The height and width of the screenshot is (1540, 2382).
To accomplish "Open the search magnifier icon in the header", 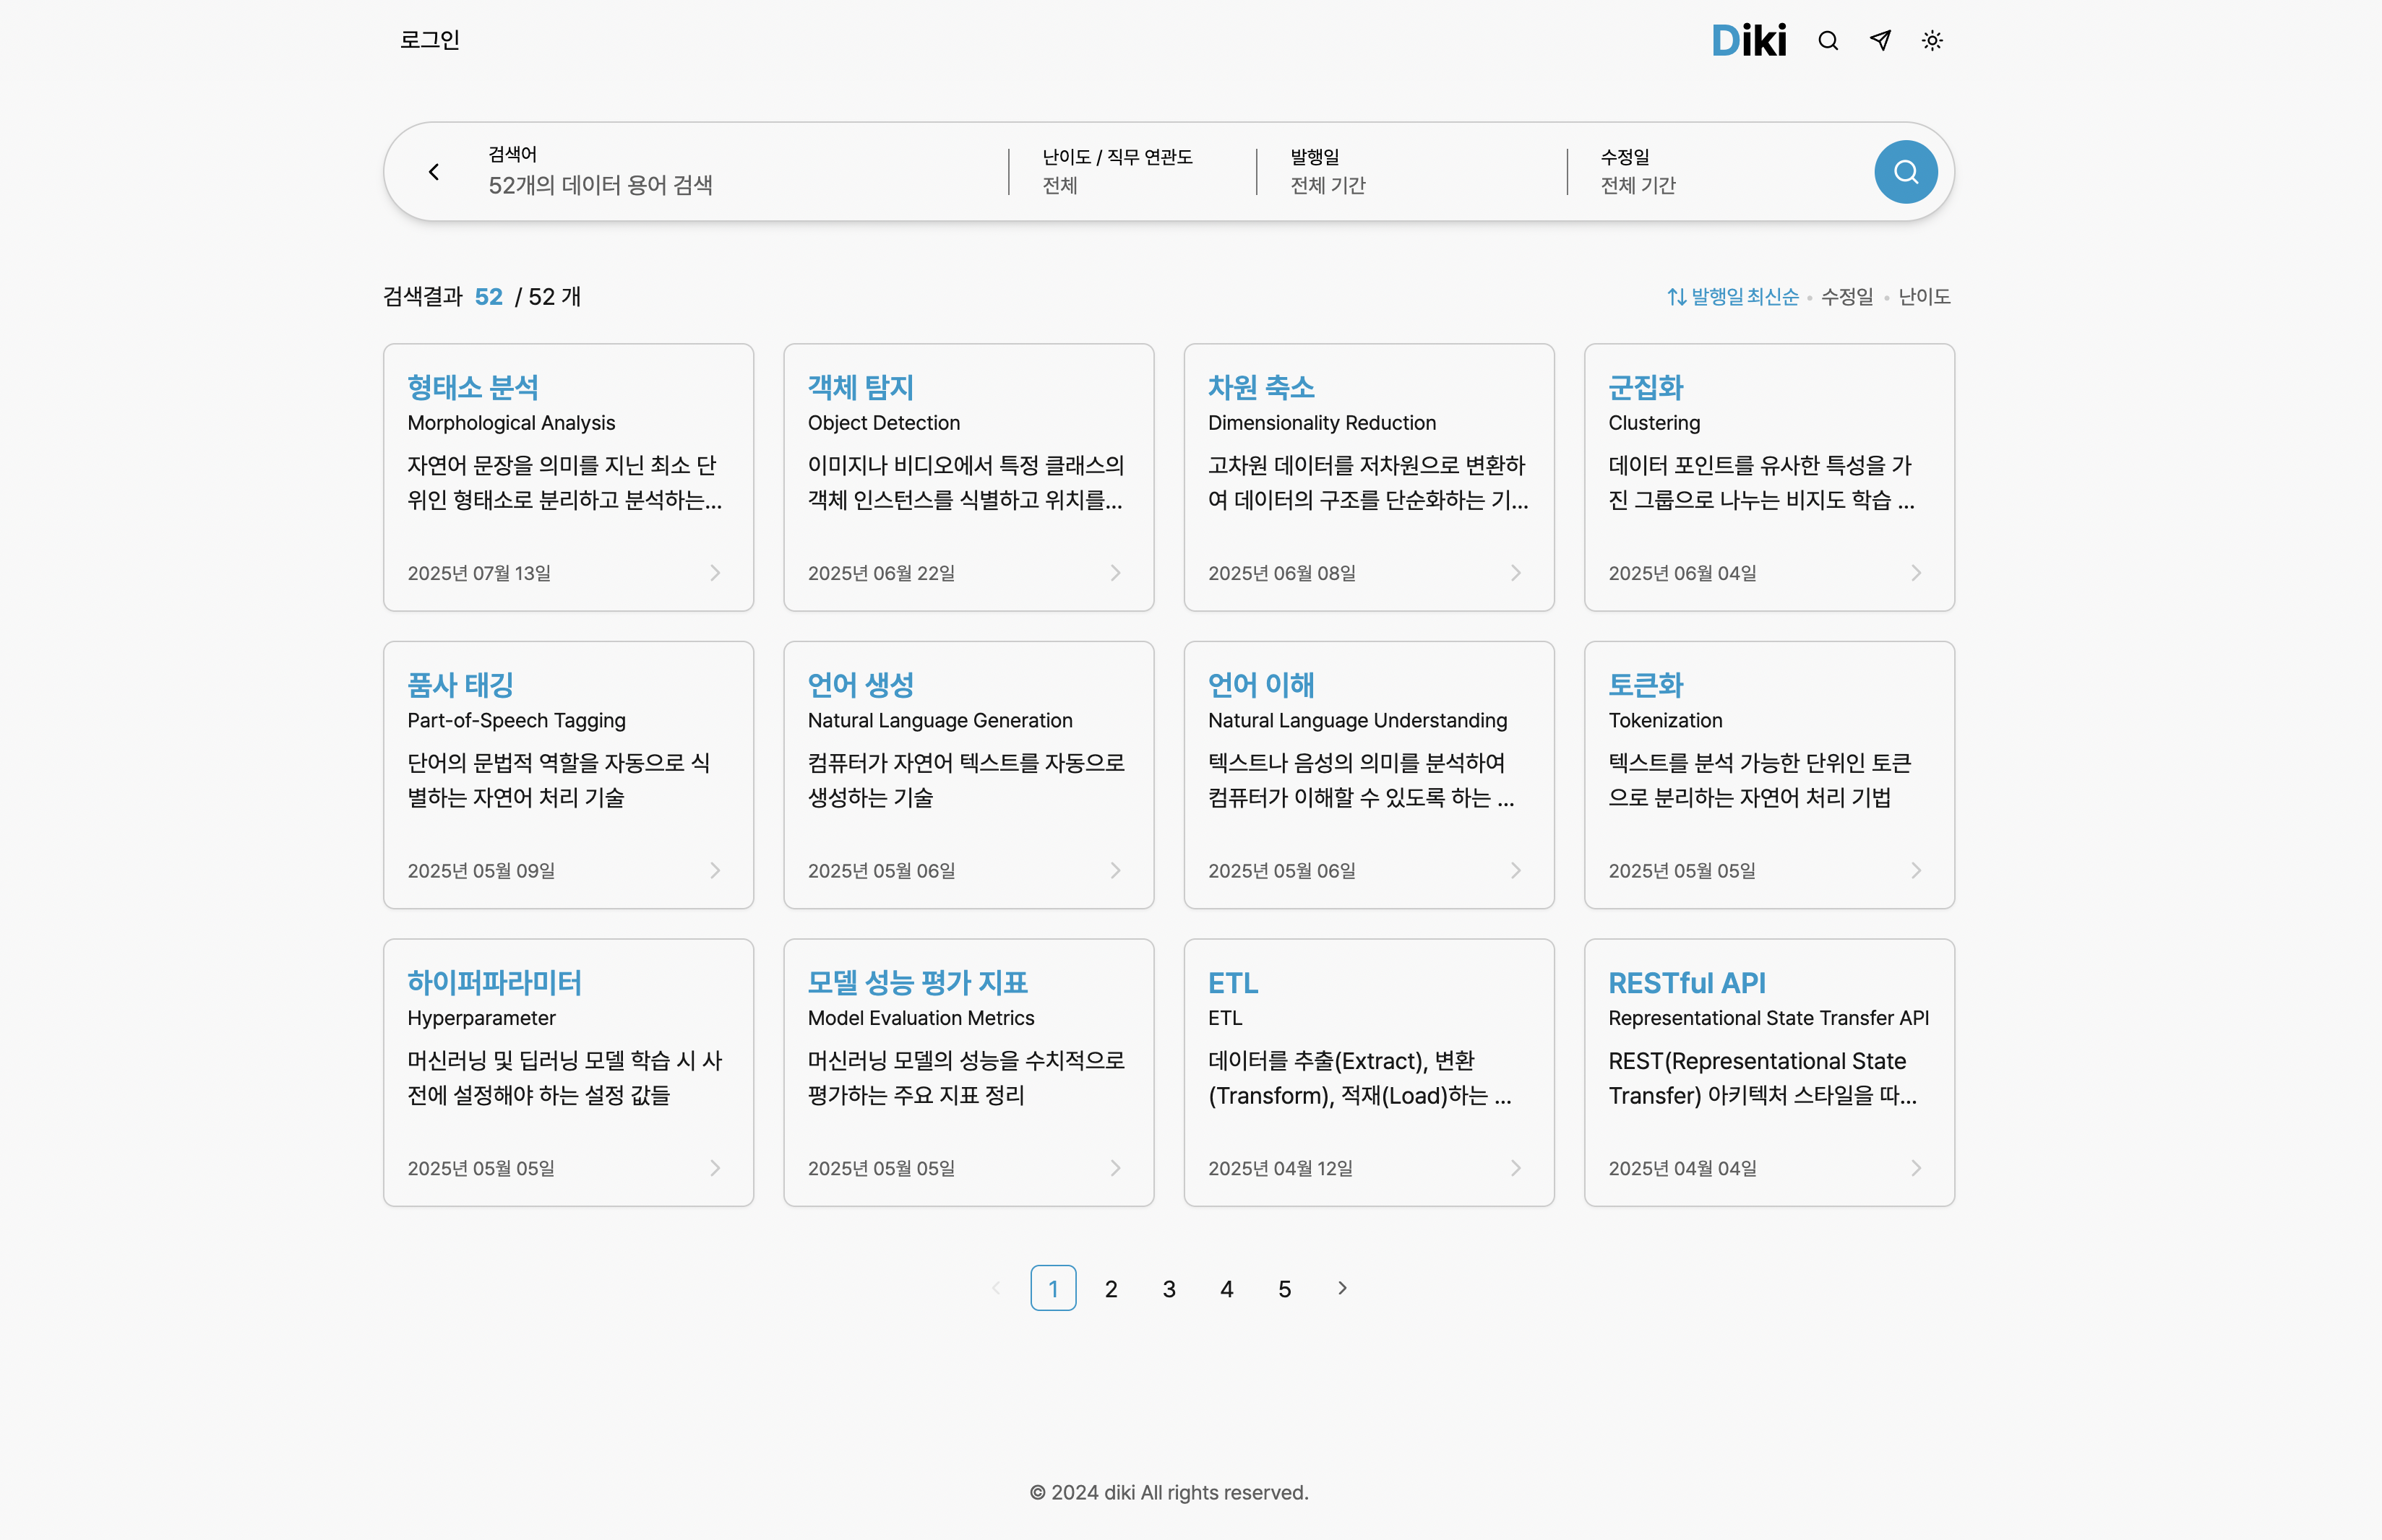I will 1828,41.
